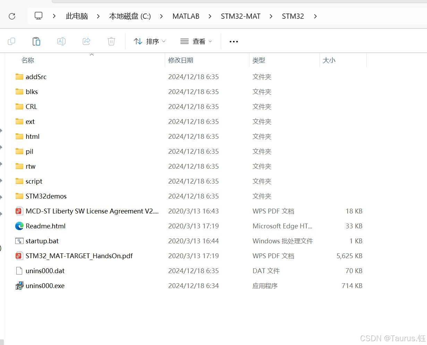Click the copy icon in toolbar
The width and height of the screenshot is (427, 345).
(11, 41)
